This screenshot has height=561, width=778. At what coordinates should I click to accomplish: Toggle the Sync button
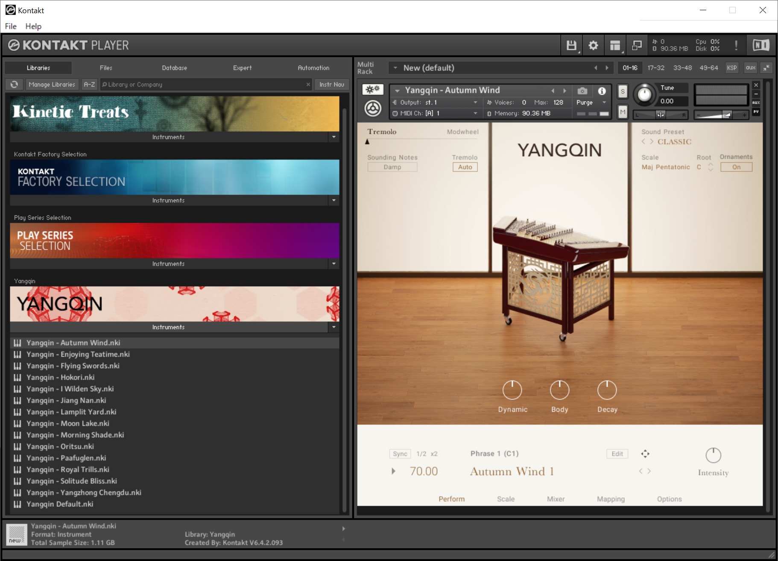pyautogui.click(x=400, y=454)
